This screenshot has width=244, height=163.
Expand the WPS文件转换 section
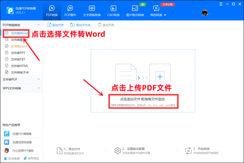(22, 88)
